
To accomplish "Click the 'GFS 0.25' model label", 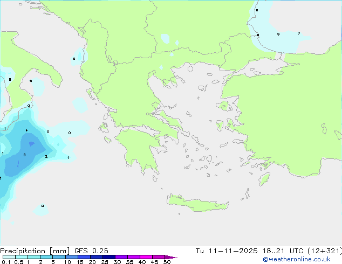I will tap(91, 251).
